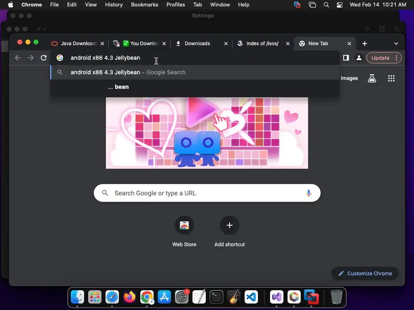
Task: Open Google Chrome from the Dock
Action: (x=147, y=297)
